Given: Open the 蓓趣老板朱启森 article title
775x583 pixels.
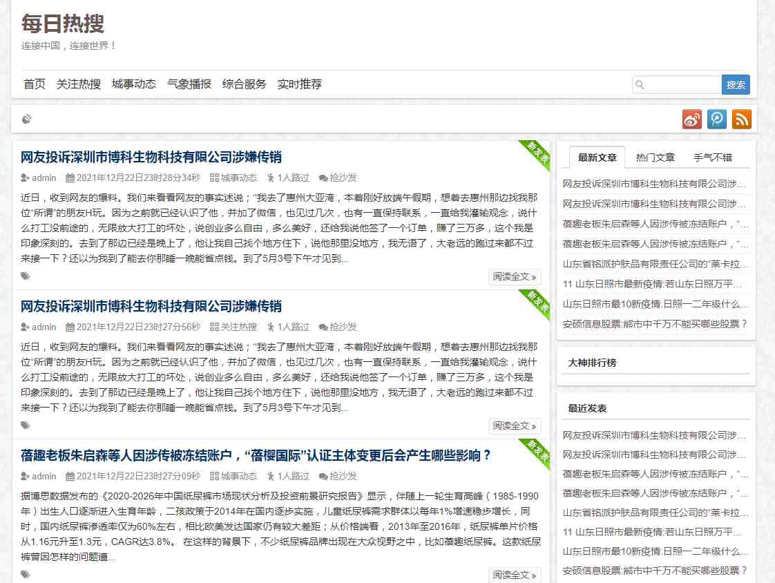Looking at the screenshot, I should tap(256, 456).
